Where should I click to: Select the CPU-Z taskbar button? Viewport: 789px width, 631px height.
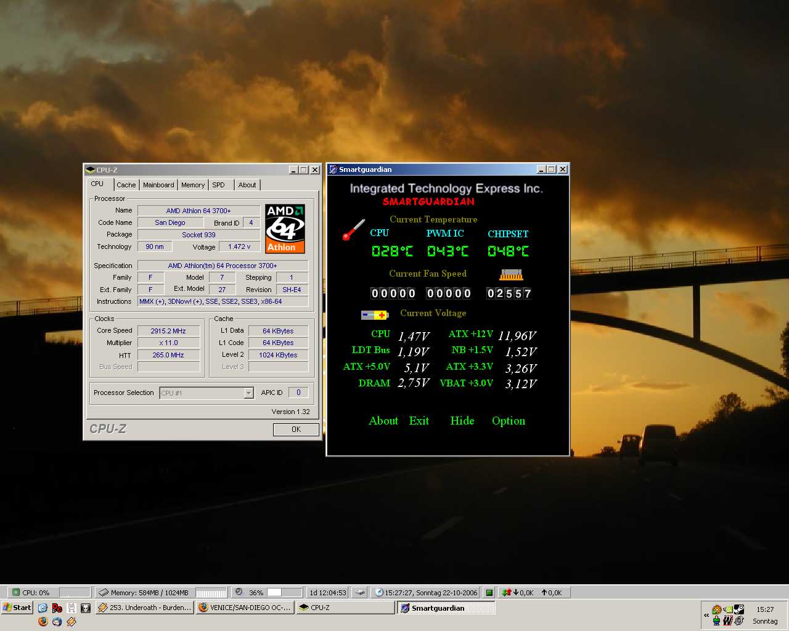click(345, 608)
